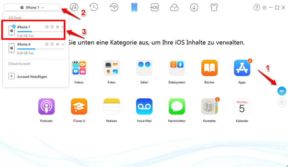Screen dimensions: 288x167
Task: Click the plus icon to add account
Action: tap(11, 76)
